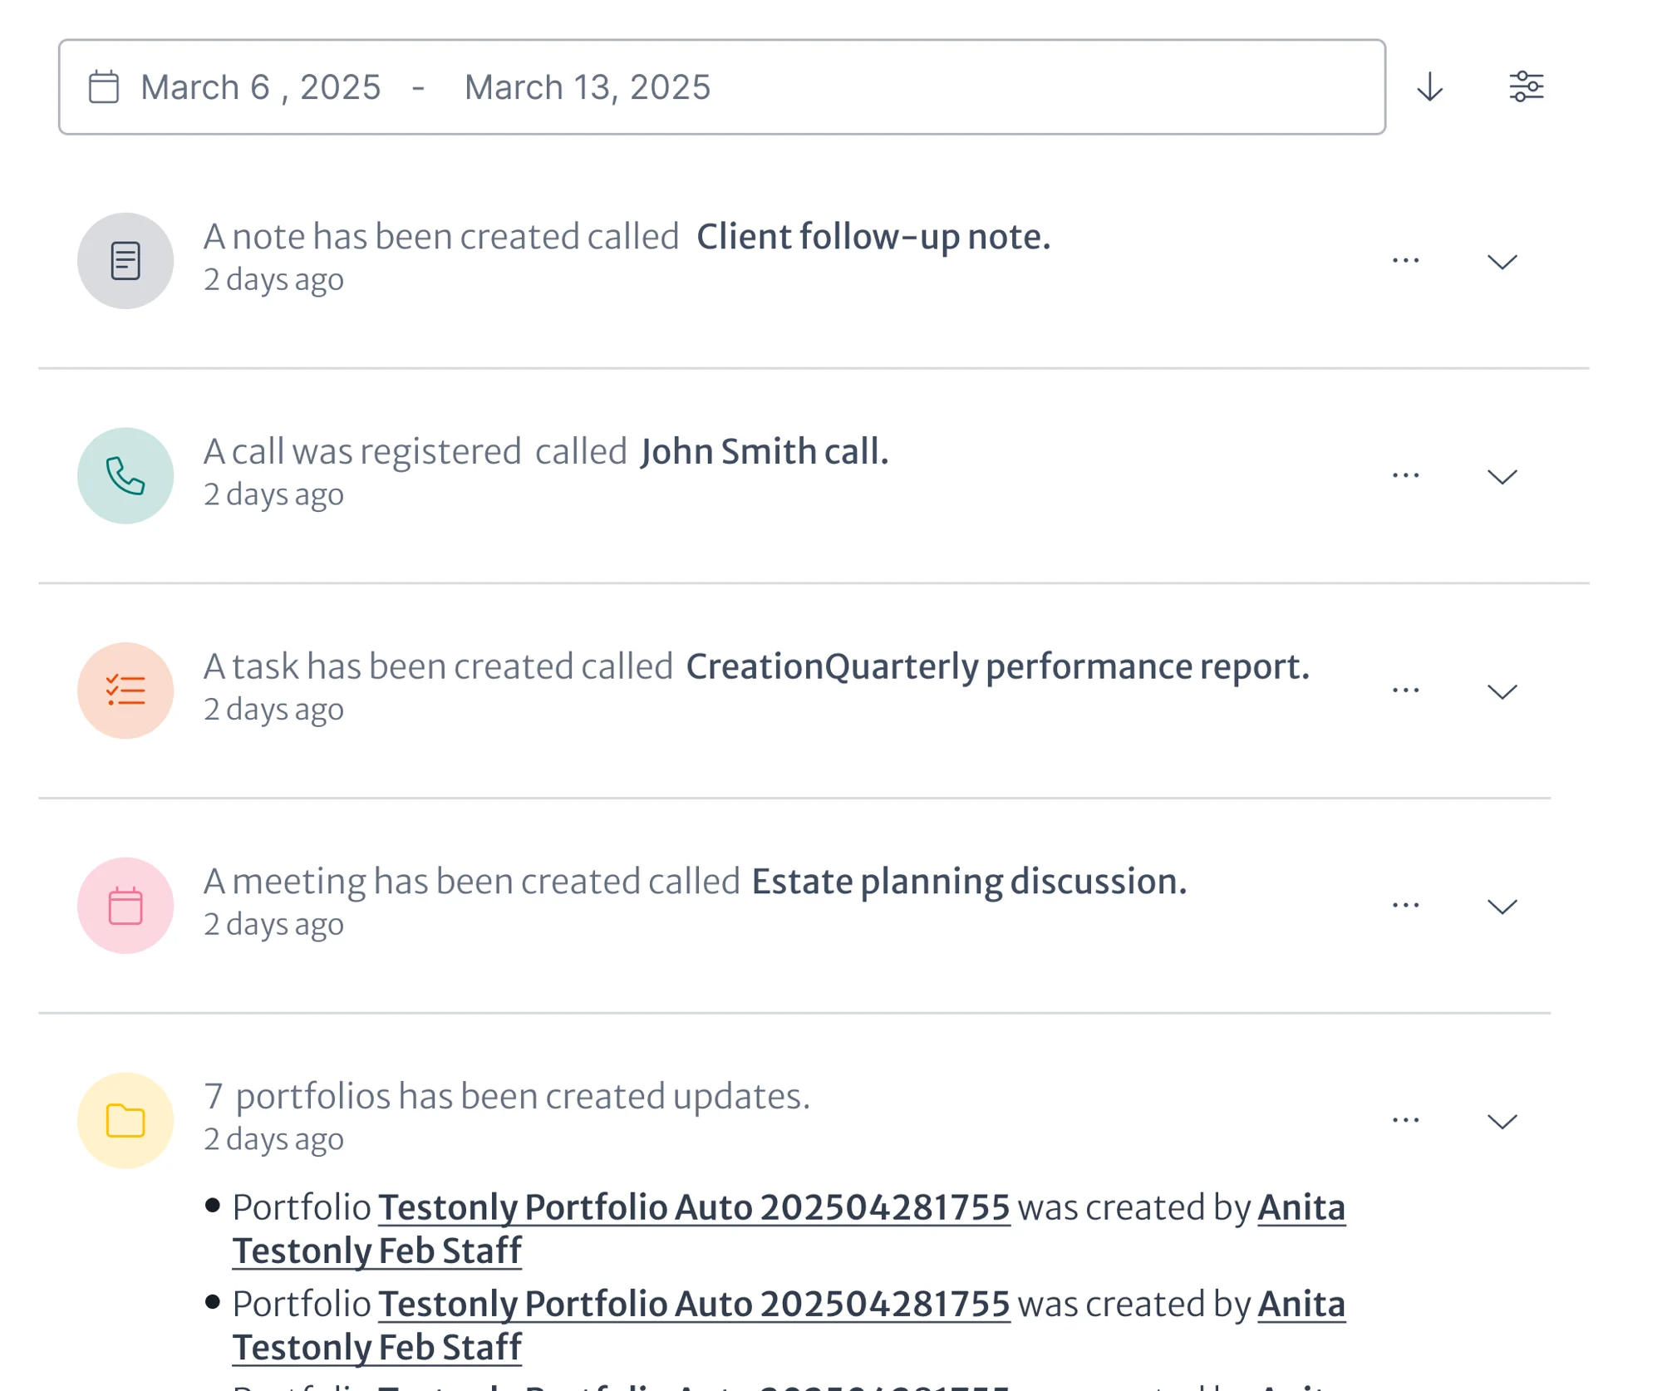Click the orange task checklist icon
This screenshot has width=1662, height=1391.
coord(125,691)
